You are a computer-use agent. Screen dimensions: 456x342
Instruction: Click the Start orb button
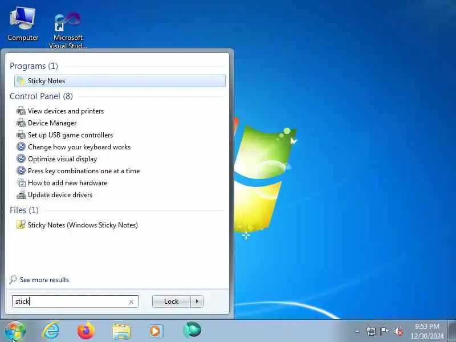15,331
